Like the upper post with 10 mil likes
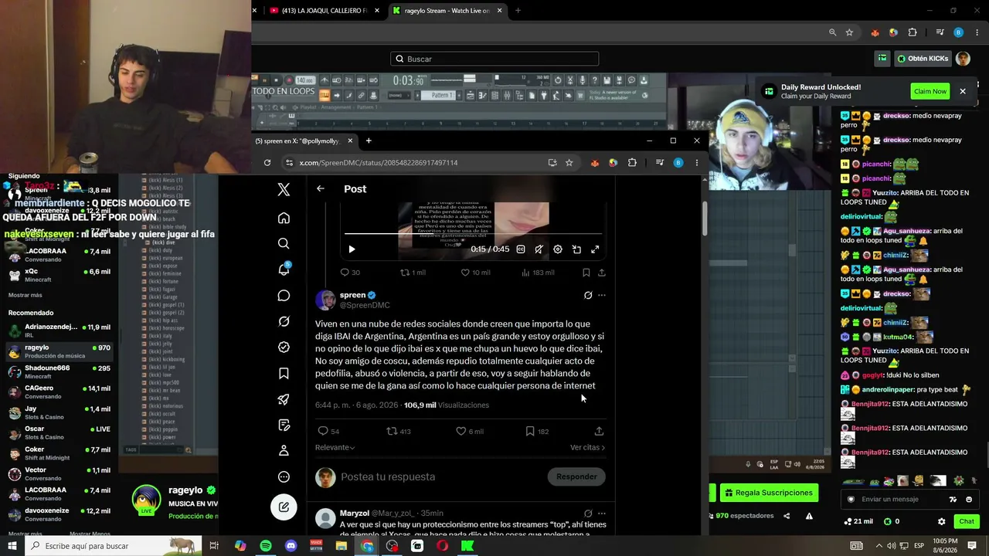Image resolution: width=989 pixels, height=556 pixels. (x=475, y=273)
